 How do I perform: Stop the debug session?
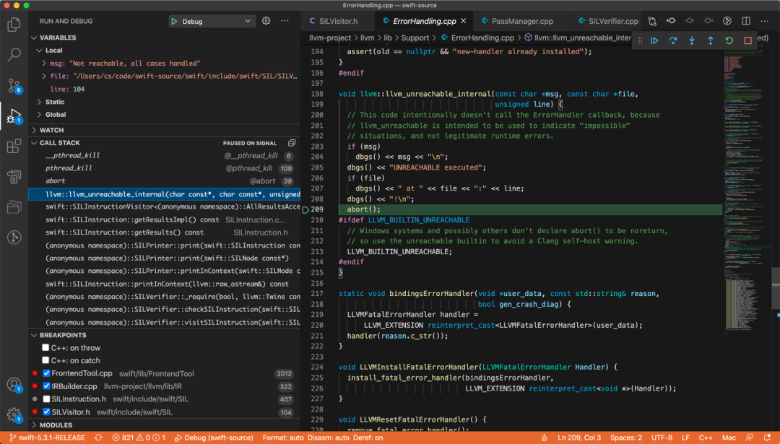(x=747, y=40)
